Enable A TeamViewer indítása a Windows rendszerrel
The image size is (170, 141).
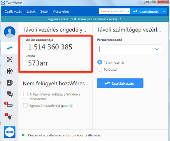click(x=25, y=94)
